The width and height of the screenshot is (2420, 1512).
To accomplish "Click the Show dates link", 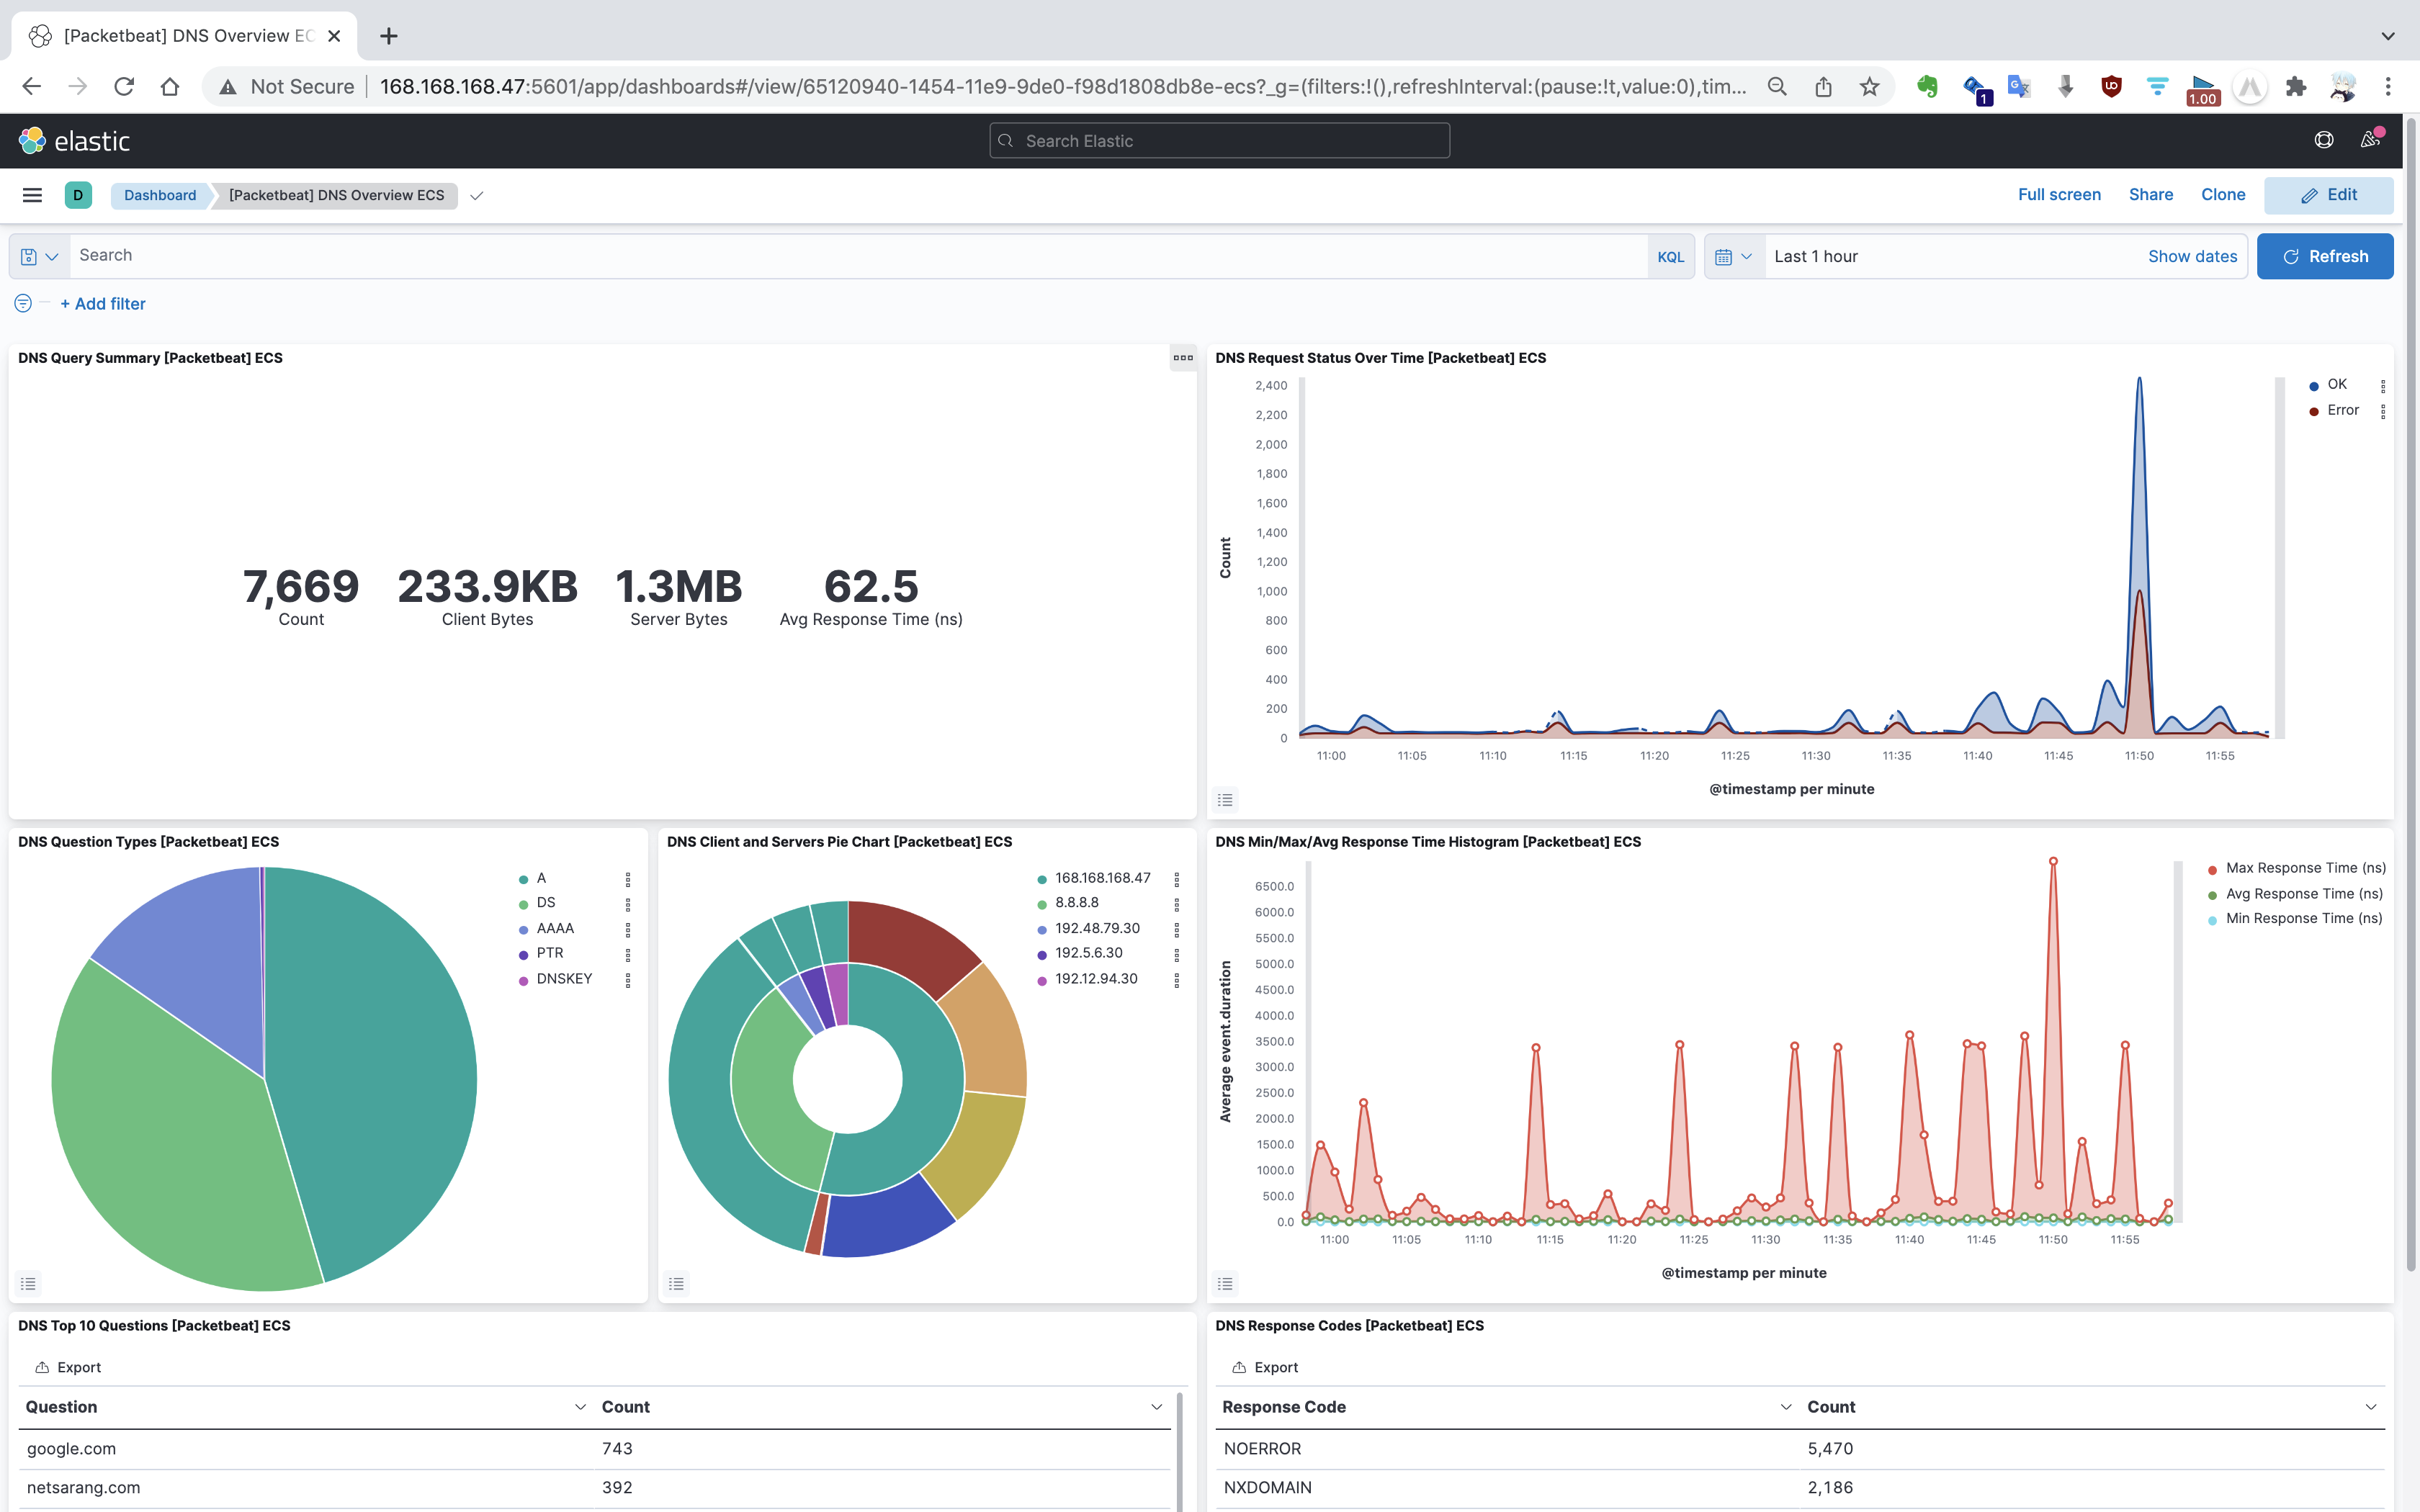I will (x=2192, y=257).
